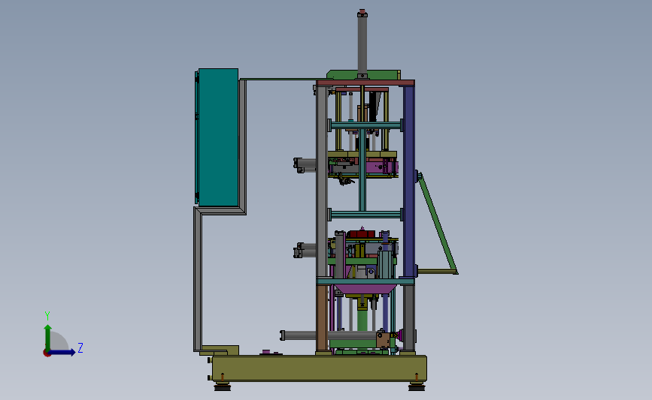Select the brown lower left support post
Screen dimensions: 652x400
(x=321, y=318)
